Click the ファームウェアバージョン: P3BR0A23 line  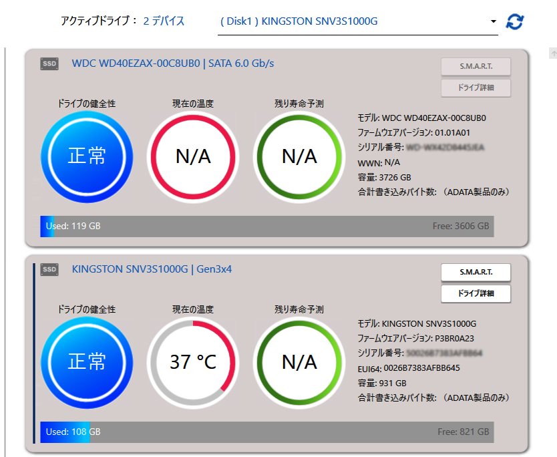point(415,339)
